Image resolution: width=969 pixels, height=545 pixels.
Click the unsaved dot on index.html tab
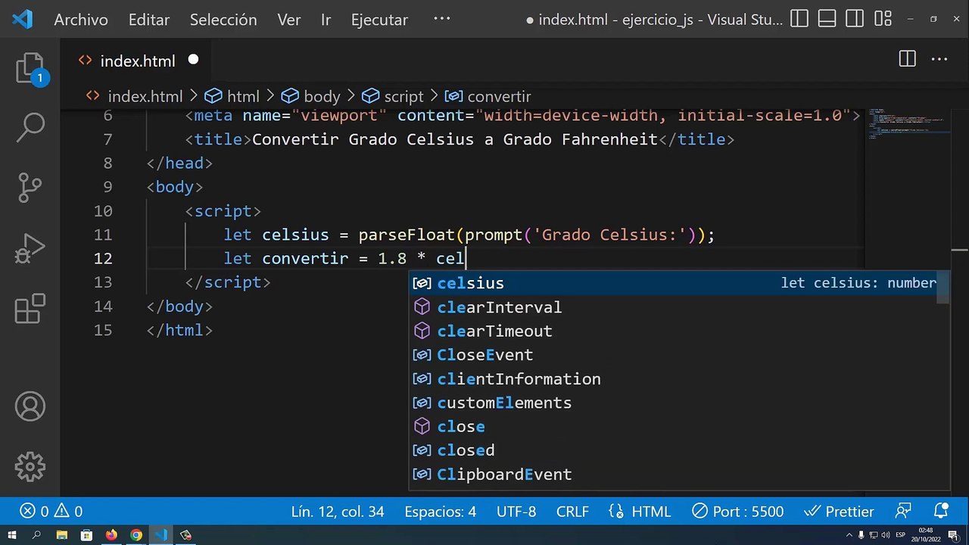tap(193, 59)
